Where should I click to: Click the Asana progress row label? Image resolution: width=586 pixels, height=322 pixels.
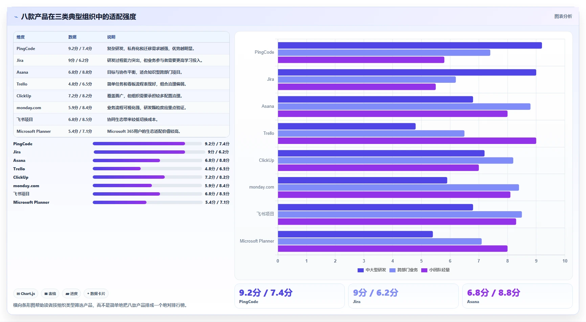click(x=19, y=160)
